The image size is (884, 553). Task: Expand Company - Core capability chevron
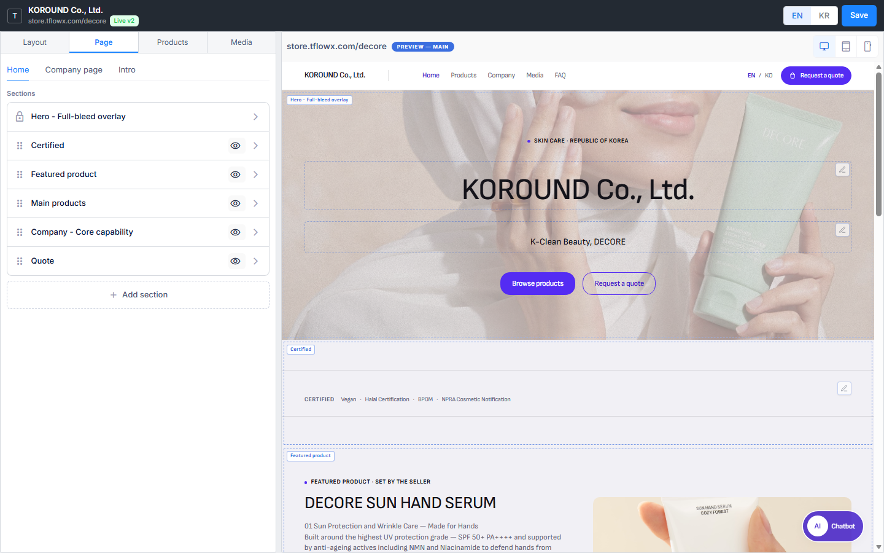256,232
